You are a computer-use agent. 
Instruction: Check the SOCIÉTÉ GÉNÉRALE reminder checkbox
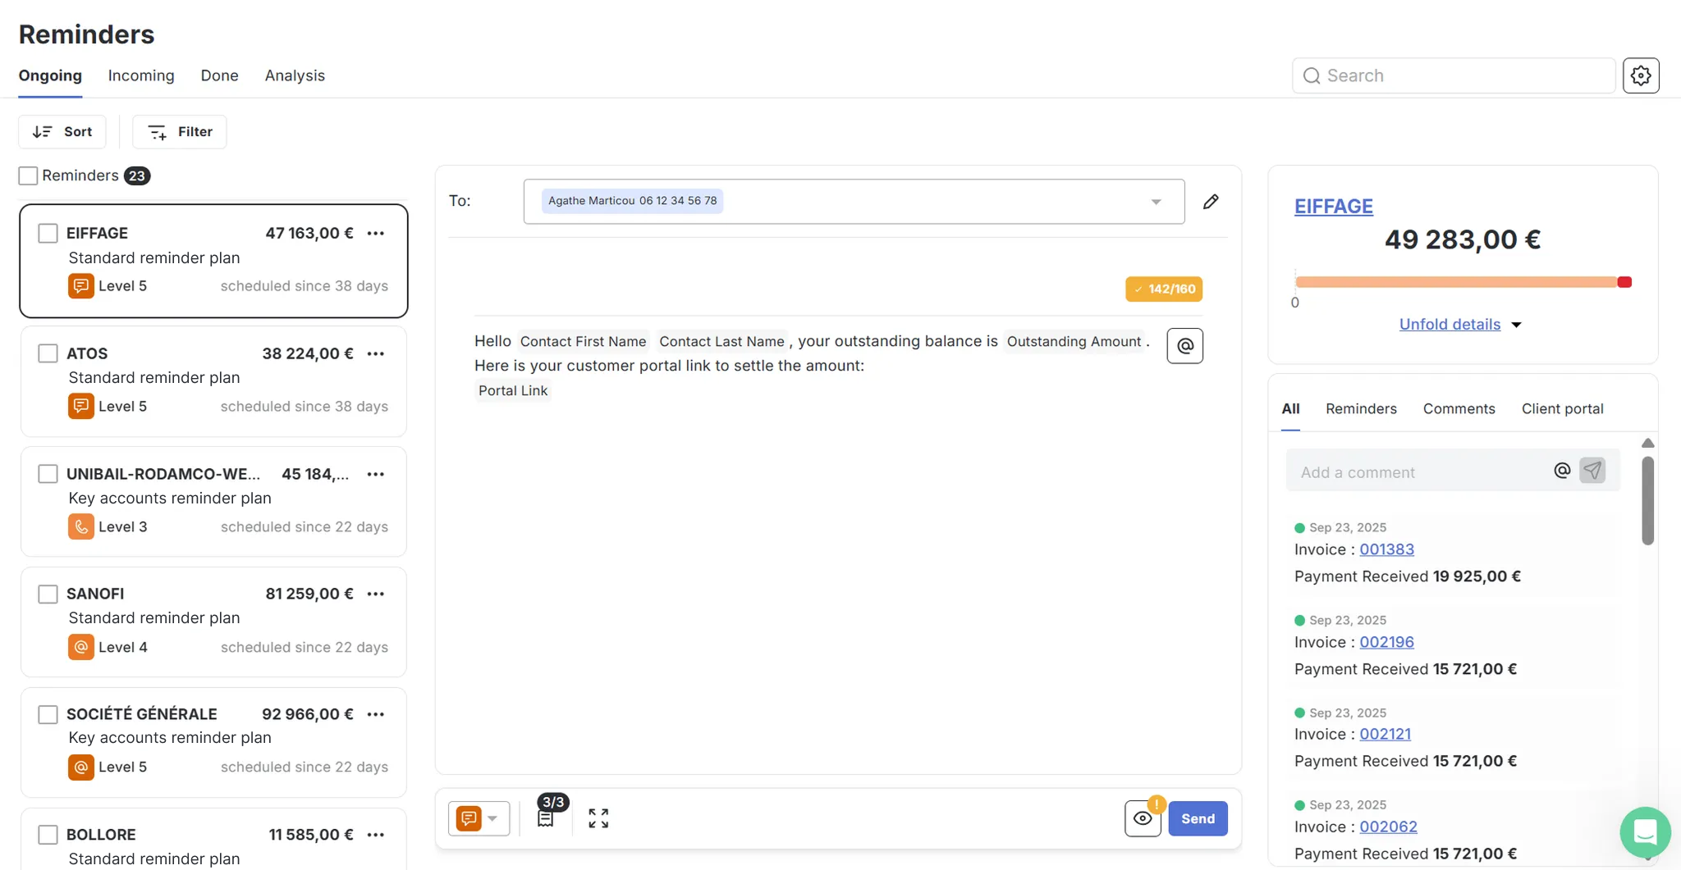tap(48, 714)
